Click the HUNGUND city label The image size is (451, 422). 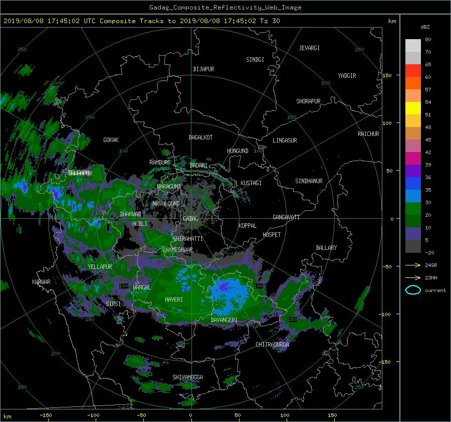tap(238, 151)
